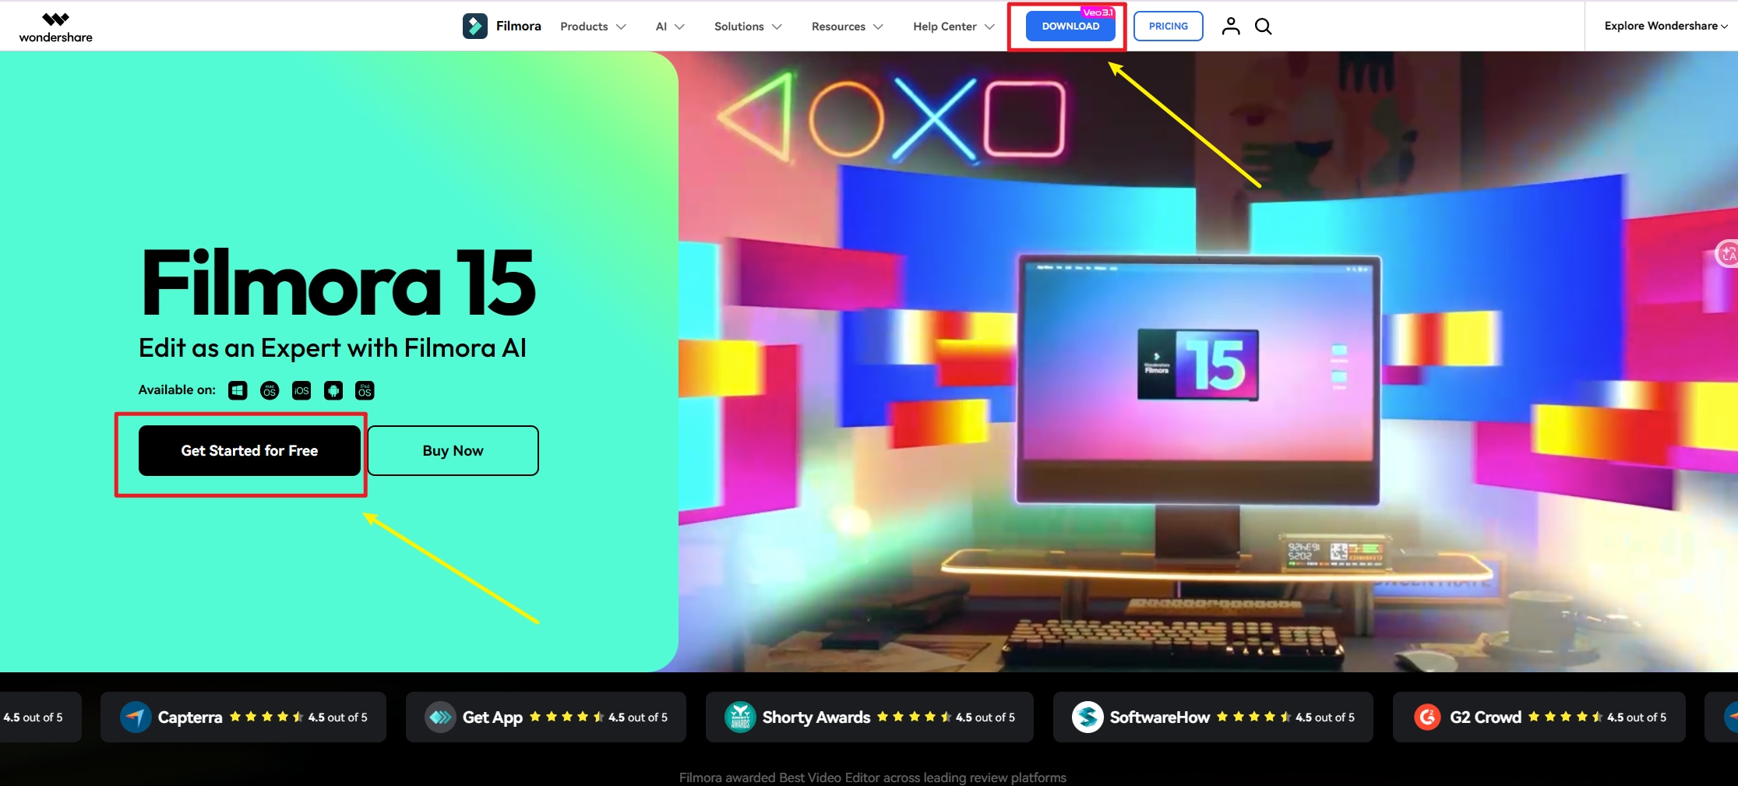Click the Get Started for Free button

[249, 450]
